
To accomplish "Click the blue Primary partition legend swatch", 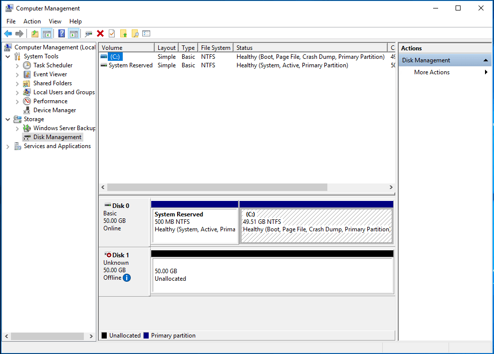I will [x=146, y=336].
